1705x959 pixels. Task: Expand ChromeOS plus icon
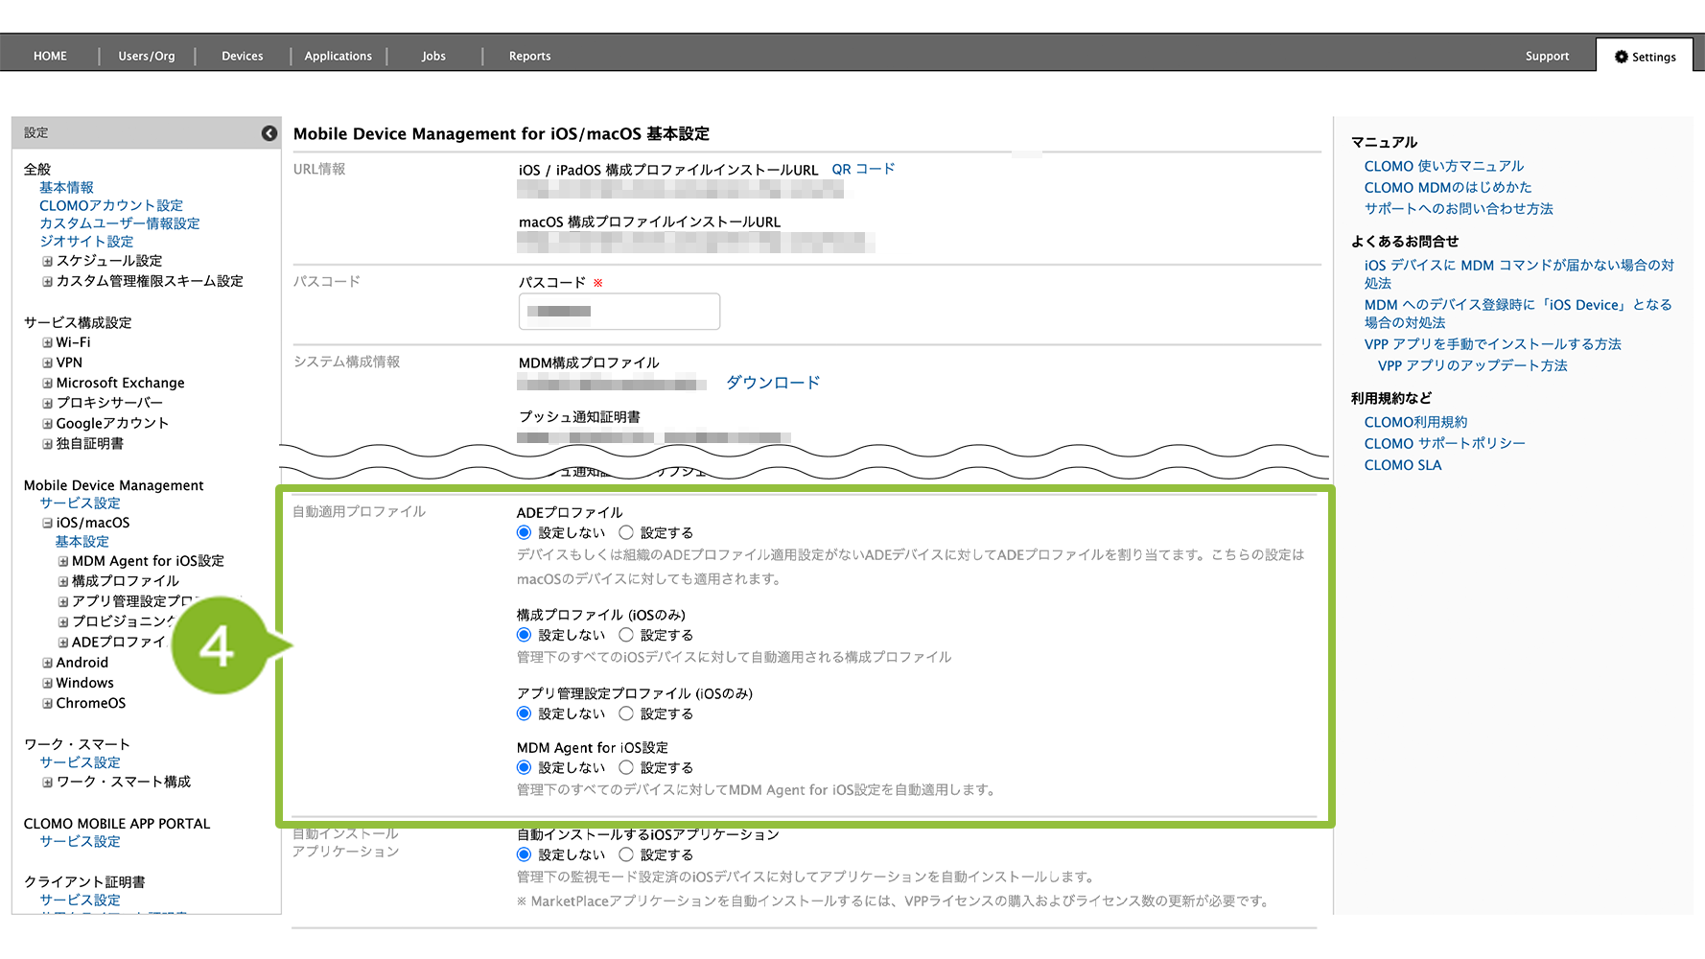click(47, 703)
